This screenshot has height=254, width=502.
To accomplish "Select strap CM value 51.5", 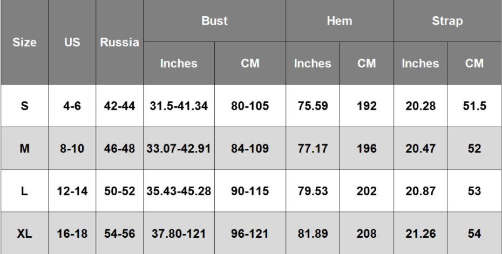I will [x=474, y=106].
